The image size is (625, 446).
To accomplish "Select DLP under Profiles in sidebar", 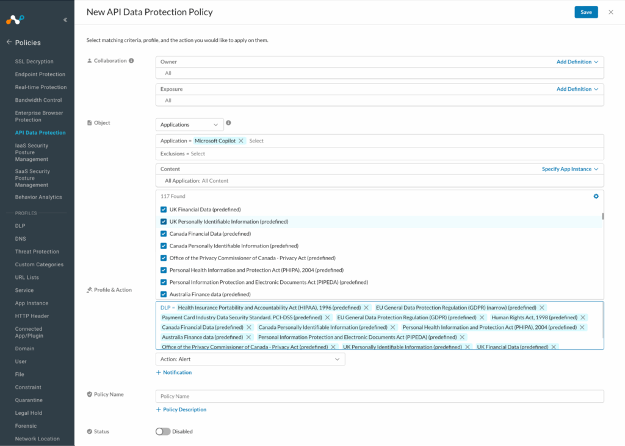I will [x=20, y=225].
